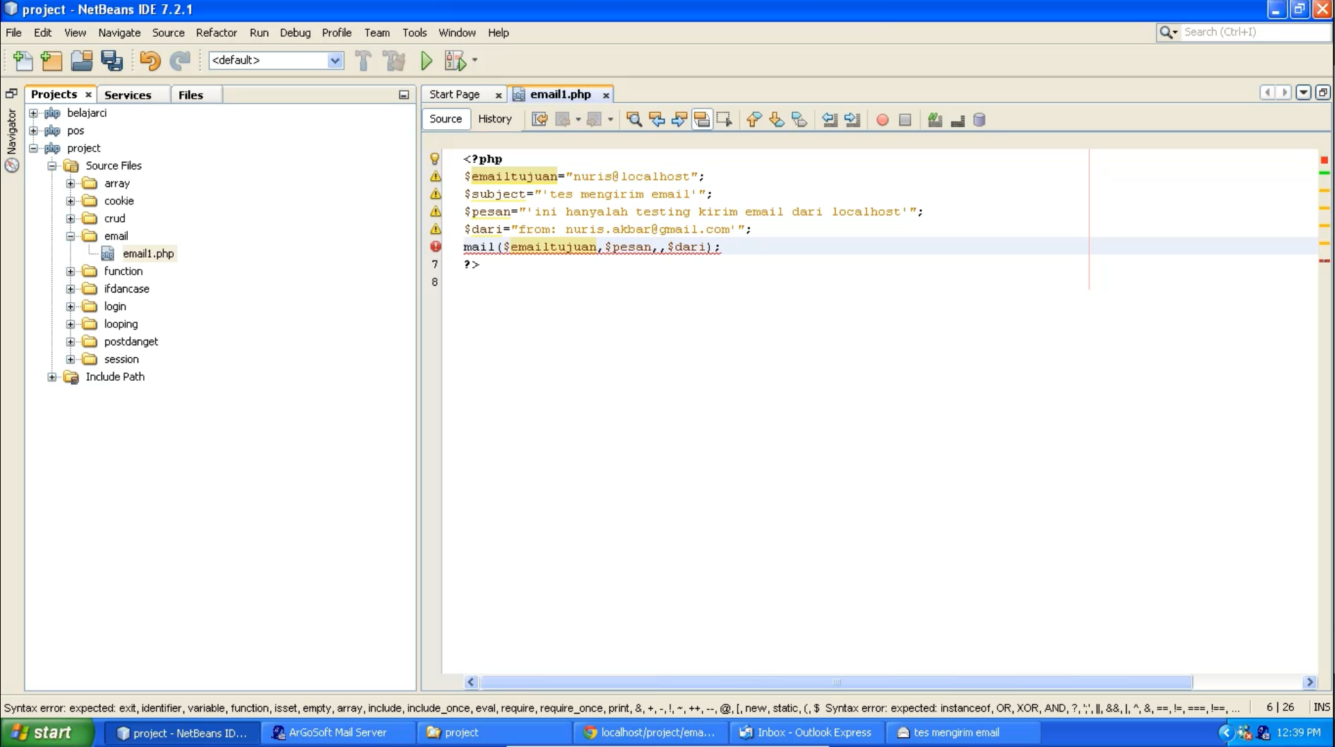Toggle Highlight Search in the editor toolbar
This screenshot has width=1335, height=747.
(x=702, y=120)
